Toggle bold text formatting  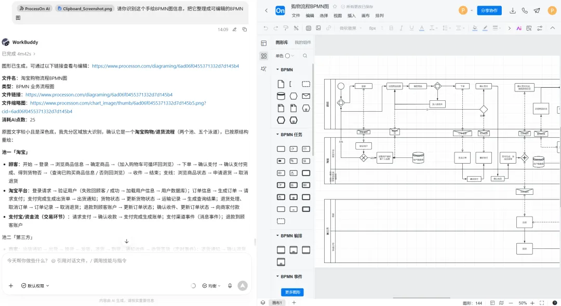click(391, 28)
